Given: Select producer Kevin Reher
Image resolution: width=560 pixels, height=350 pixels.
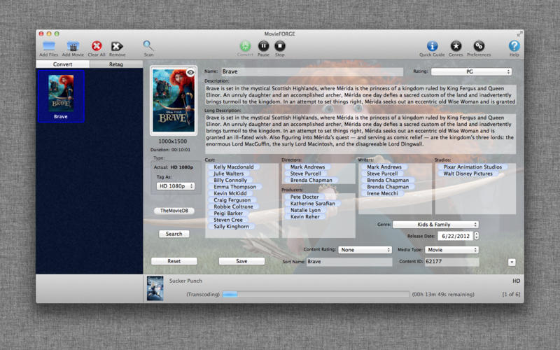Looking at the screenshot, I should [304, 217].
